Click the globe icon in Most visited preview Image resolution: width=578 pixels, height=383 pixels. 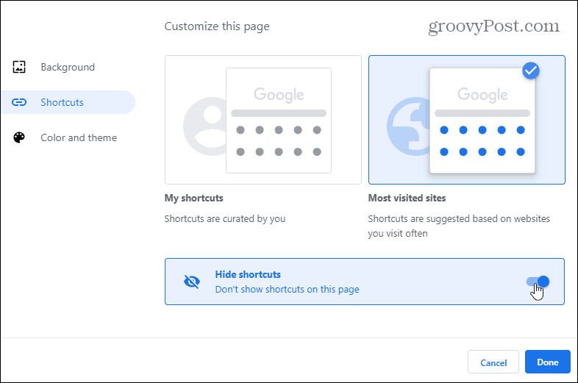[x=408, y=126]
